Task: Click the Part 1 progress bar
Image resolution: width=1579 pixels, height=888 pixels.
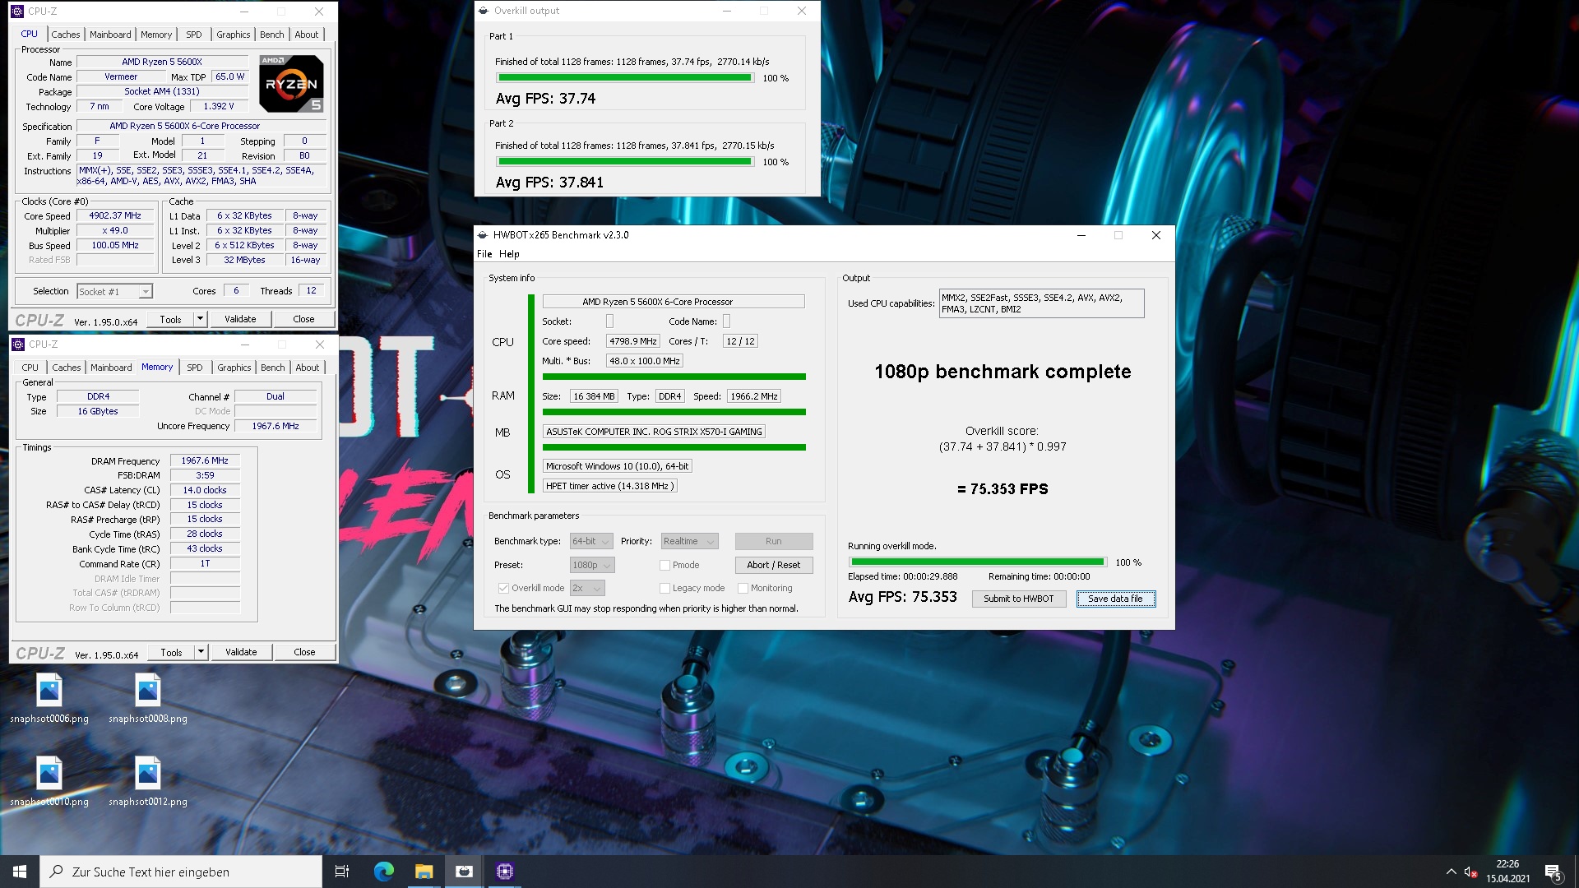Action: coord(625,78)
